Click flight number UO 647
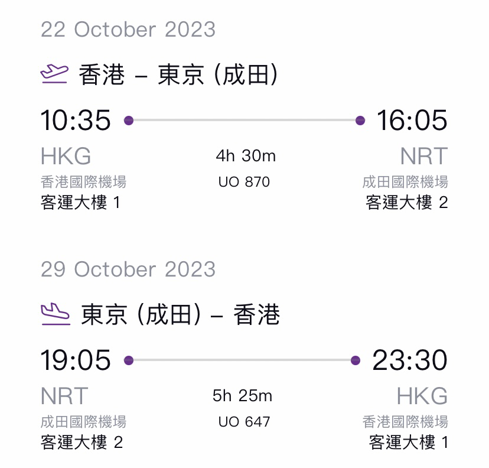This screenshot has width=489, height=468. (x=244, y=422)
